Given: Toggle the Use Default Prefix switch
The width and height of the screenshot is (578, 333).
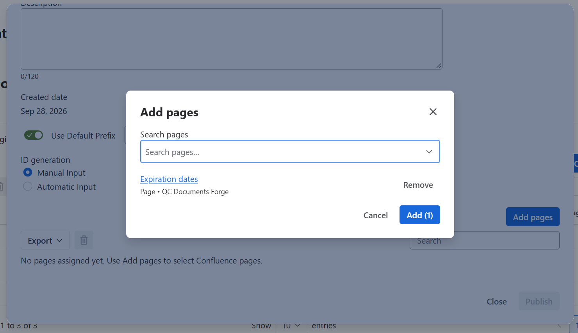Looking at the screenshot, I should tap(34, 135).
